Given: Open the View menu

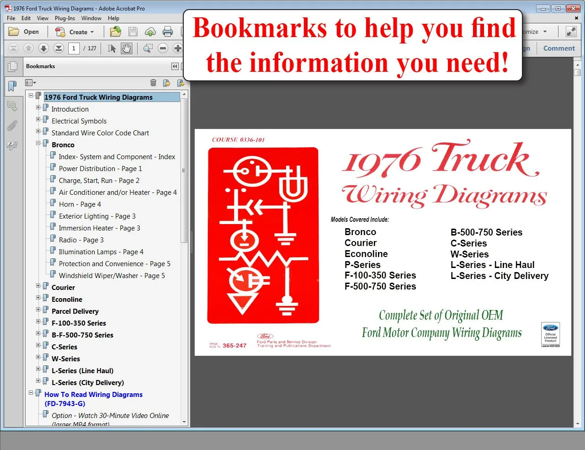Looking at the screenshot, I should coord(43,18).
